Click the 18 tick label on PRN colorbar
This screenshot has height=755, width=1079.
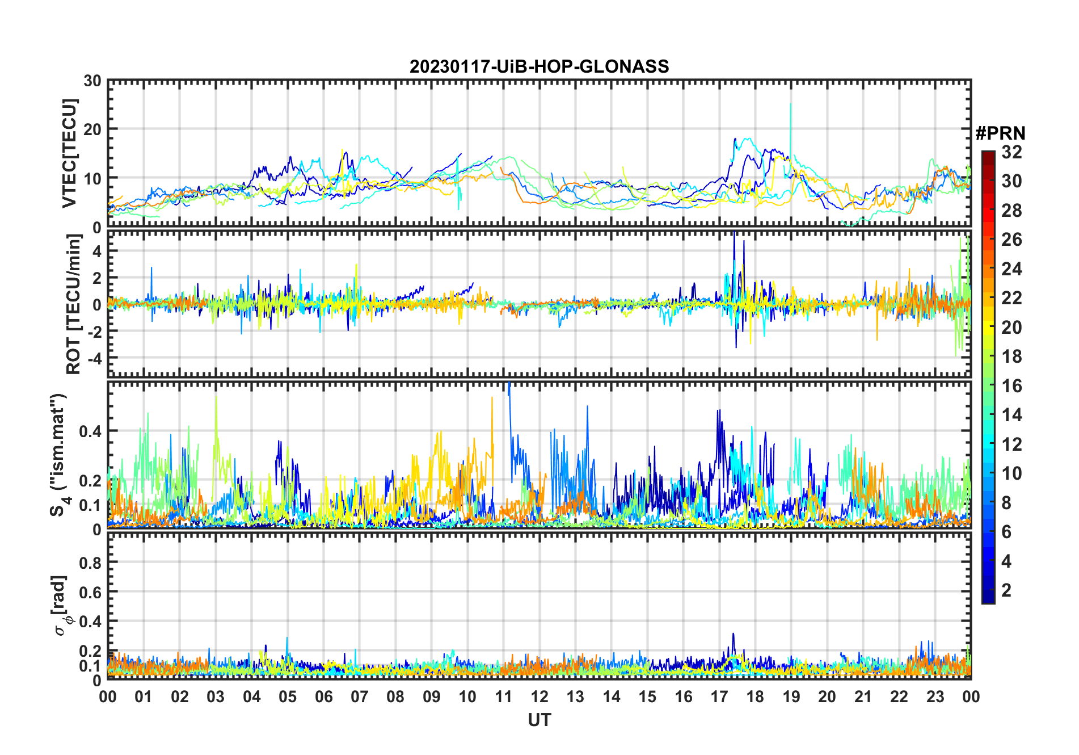1011,356
